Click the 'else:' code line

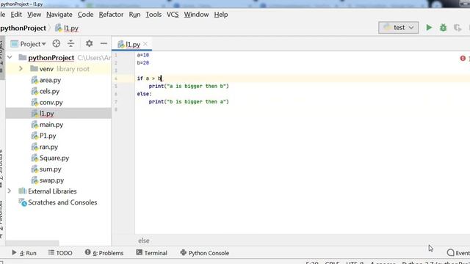144,94
